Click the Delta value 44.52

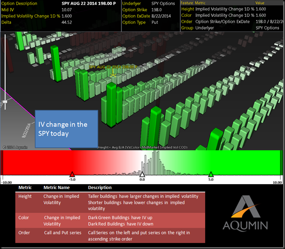(67, 22)
